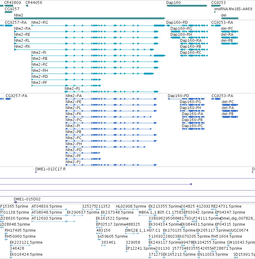255x259 pixels.
Task: Open the Nhe2-PG protein label
Action: (74, 120)
